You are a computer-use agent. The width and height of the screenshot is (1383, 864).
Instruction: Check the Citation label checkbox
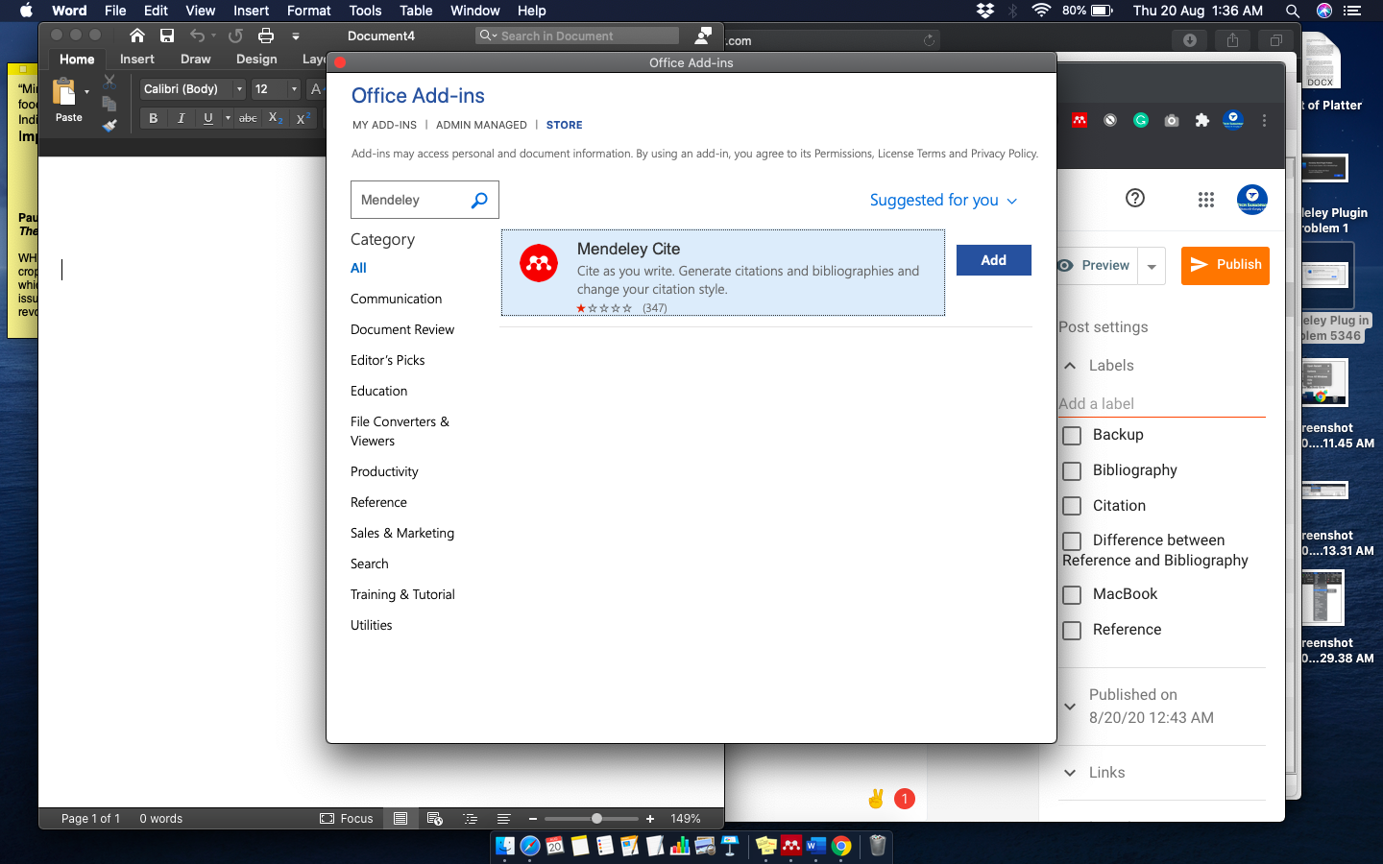(x=1072, y=507)
